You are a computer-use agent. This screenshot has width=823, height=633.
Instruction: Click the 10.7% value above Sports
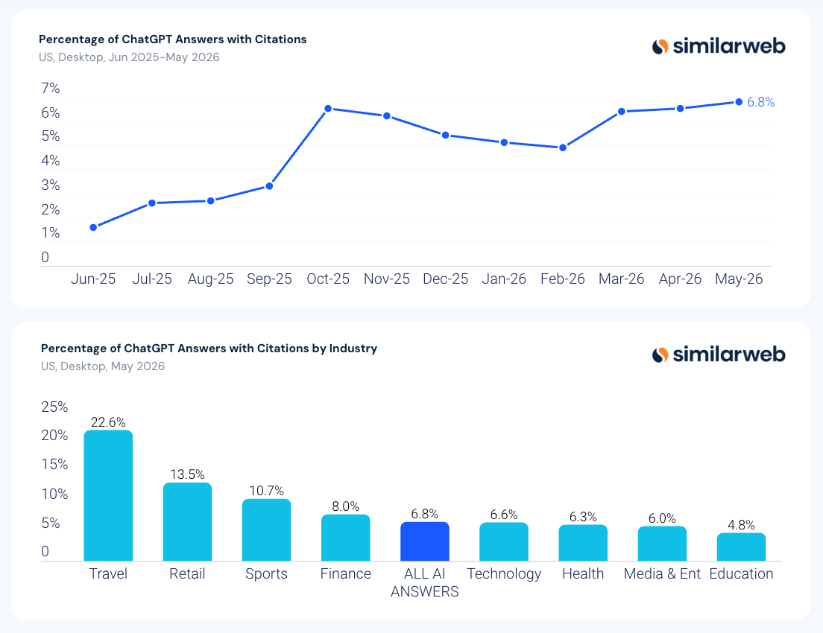click(x=267, y=491)
